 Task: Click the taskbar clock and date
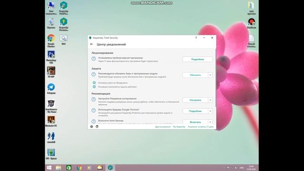pos(251,168)
